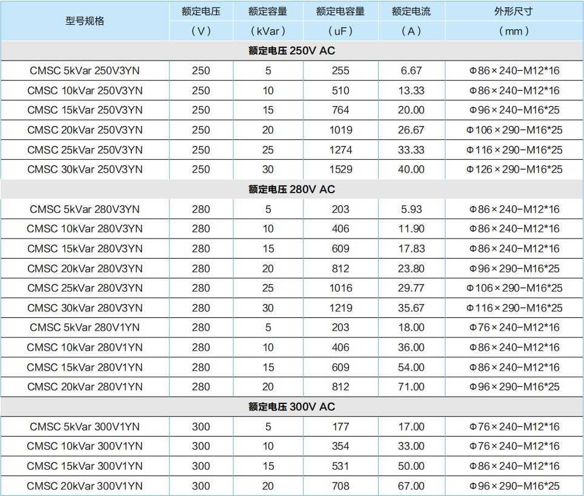This screenshot has width=584, height=496.
Task: Select the (uF) unit label
Action: click(x=340, y=31)
